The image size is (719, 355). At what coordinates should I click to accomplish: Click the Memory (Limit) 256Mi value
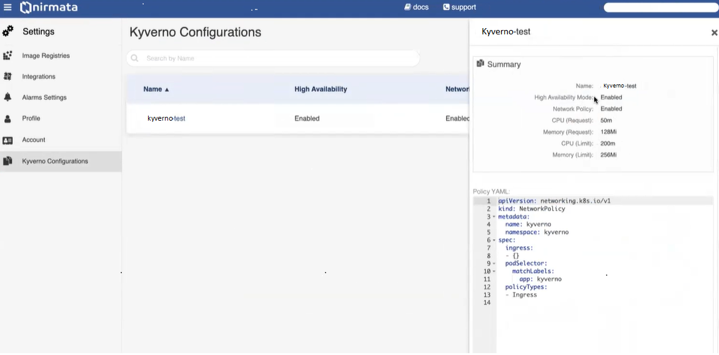(608, 154)
